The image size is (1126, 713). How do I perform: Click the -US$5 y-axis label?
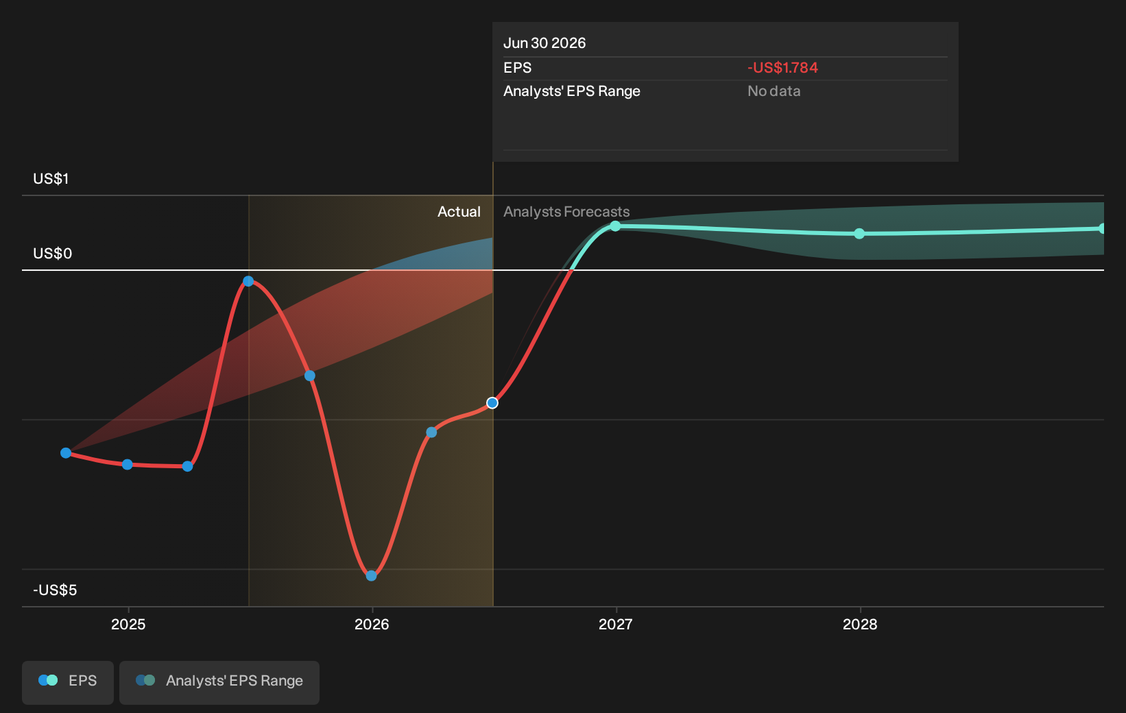point(55,590)
